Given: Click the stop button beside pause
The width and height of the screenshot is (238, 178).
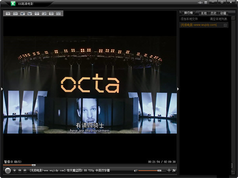Looking at the screenshot, I should click(x=15, y=170).
